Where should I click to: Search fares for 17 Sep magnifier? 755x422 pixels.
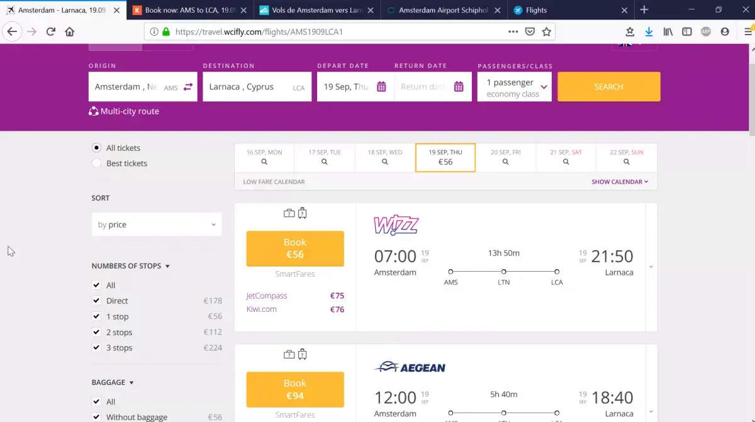[x=325, y=162]
